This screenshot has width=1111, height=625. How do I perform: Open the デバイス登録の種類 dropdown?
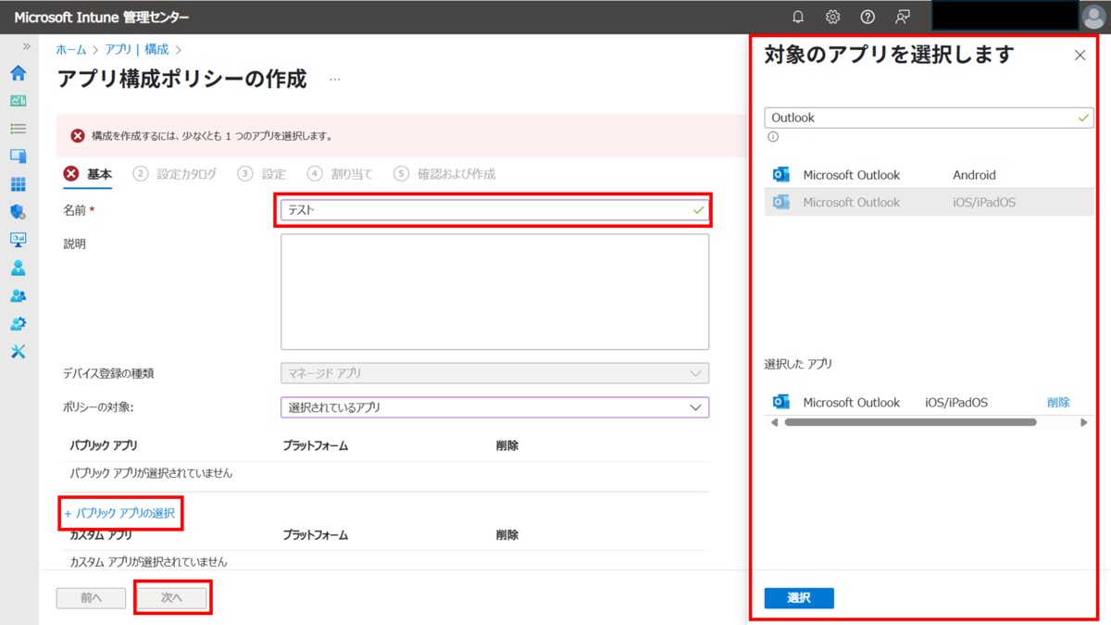(x=494, y=373)
